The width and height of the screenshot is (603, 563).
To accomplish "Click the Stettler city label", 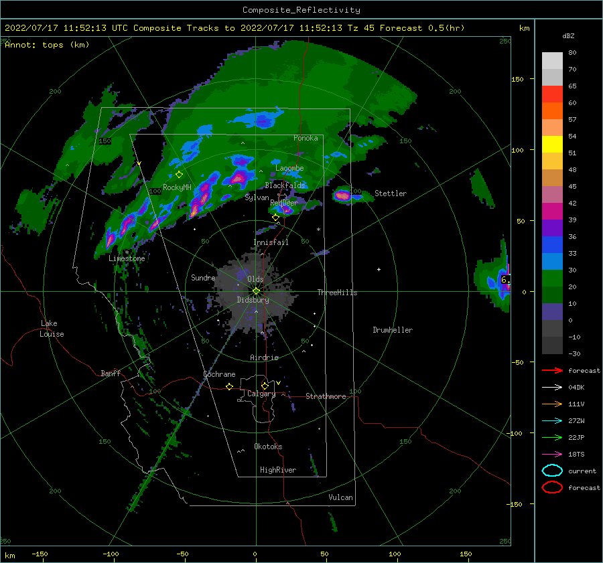I will (391, 193).
